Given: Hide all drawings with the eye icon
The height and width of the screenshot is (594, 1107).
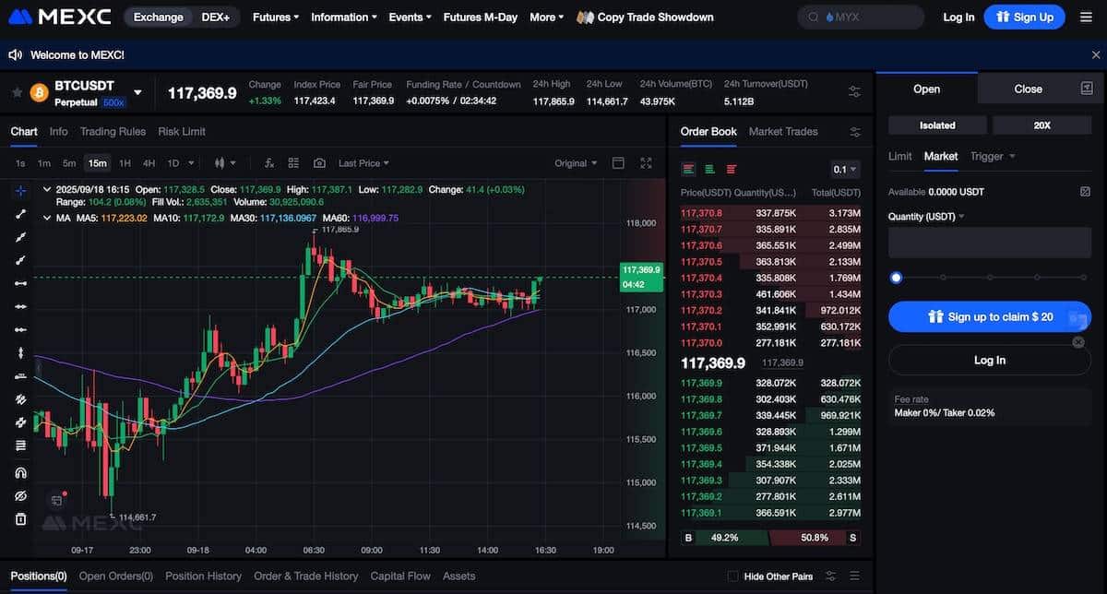Looking at the screenshot, I should coord(20,496).
